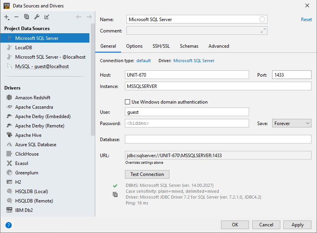This screenshot has height=233, width=317.
Task: Open the Save password dropdown
Action: 292,123
